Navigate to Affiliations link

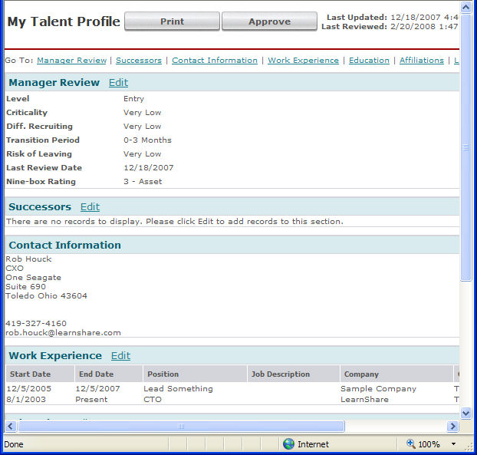pos(422,61)
